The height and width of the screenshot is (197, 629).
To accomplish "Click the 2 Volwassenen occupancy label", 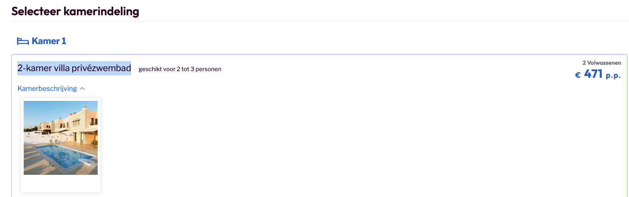I will (x=602, y=63).
